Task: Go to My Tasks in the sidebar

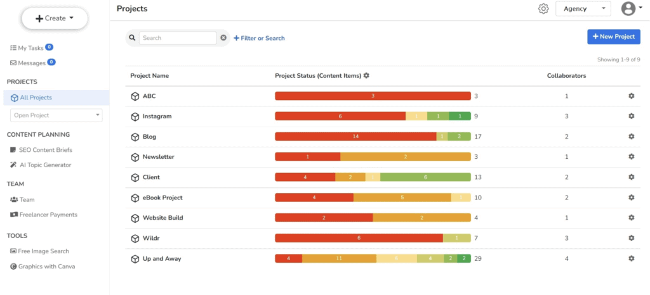Action: click(x=30, y=47)
